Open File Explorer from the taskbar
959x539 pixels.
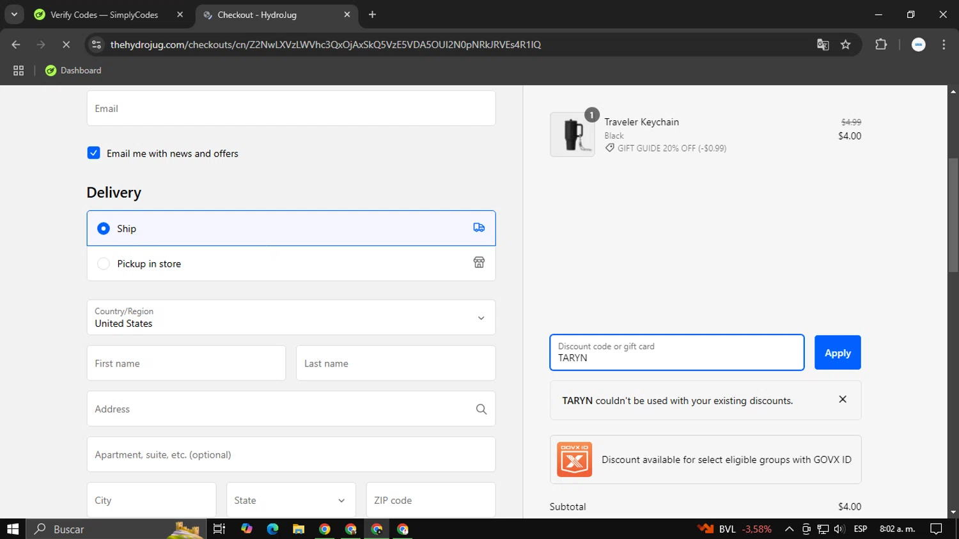[x=299, y=529]
